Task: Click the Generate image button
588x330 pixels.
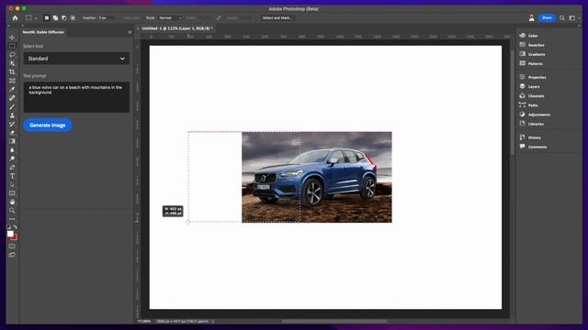Action: coord(48,125)
